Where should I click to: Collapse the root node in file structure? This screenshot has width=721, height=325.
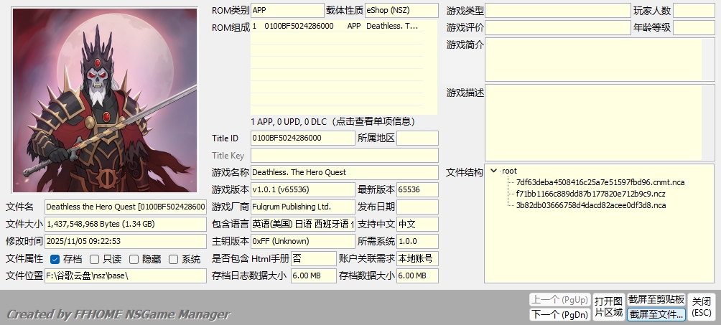tap(493, 171)
